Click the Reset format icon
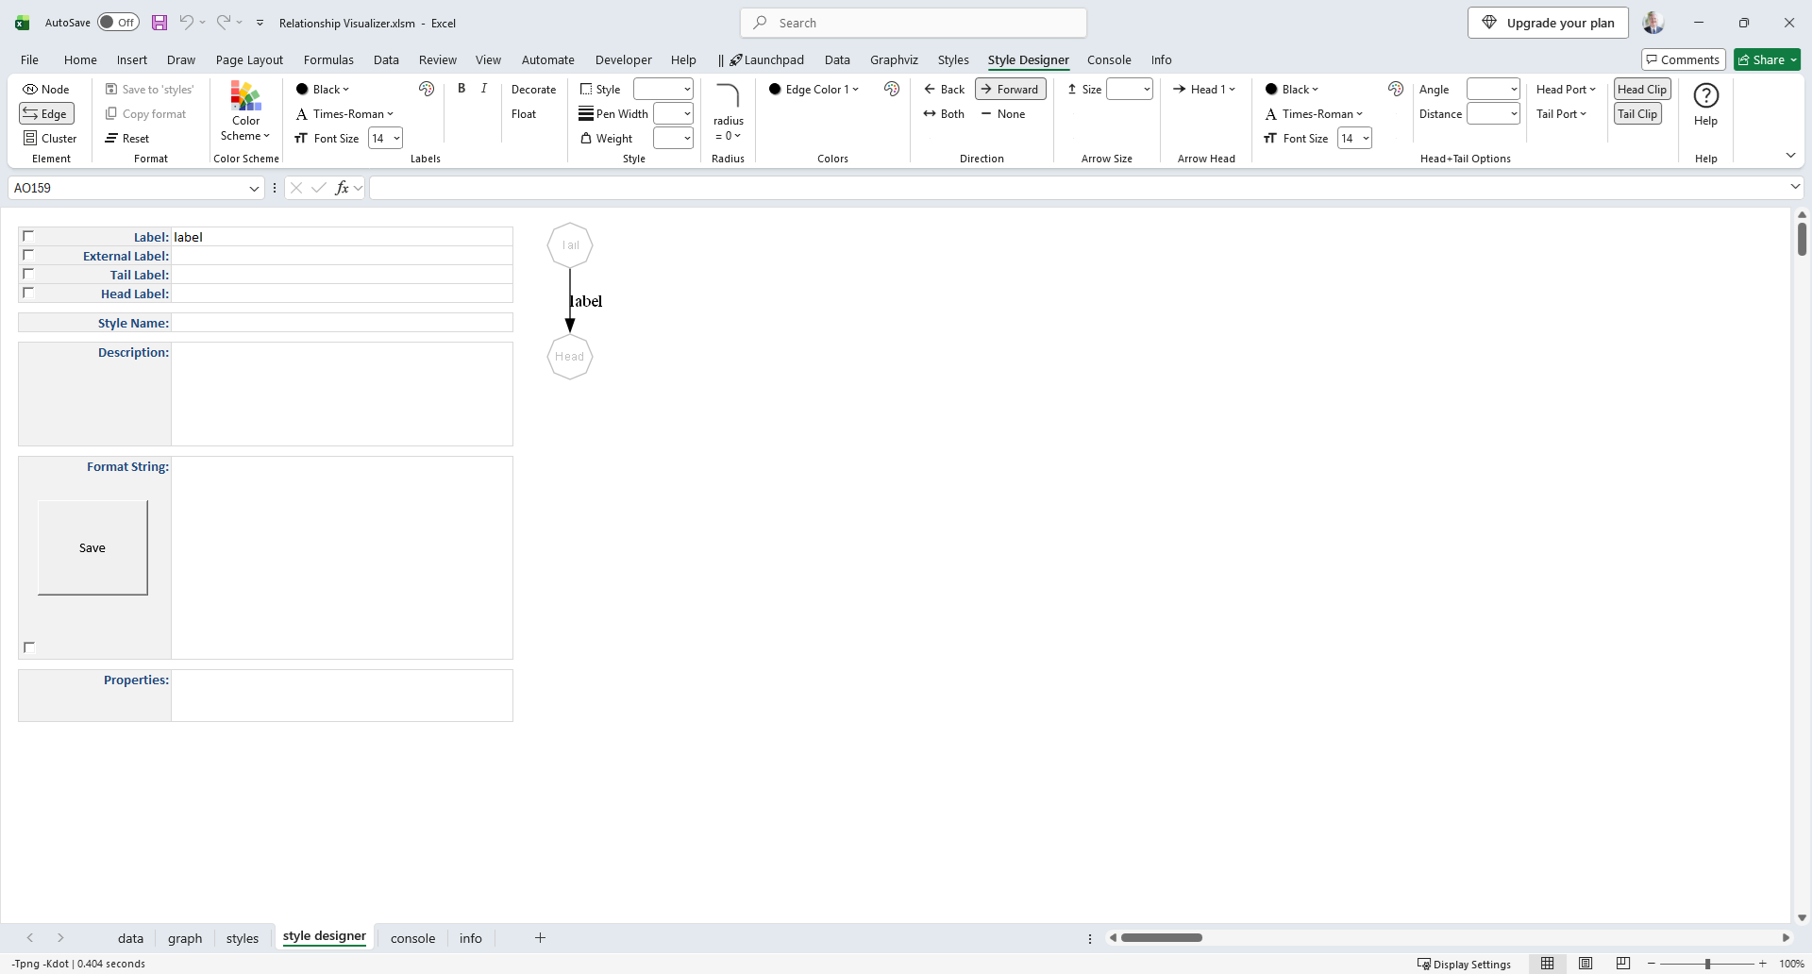Screen dimensions: 1812x974 click(x=111, y=138)
